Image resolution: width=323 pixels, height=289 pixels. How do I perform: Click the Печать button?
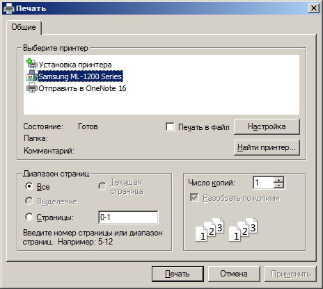178,274
